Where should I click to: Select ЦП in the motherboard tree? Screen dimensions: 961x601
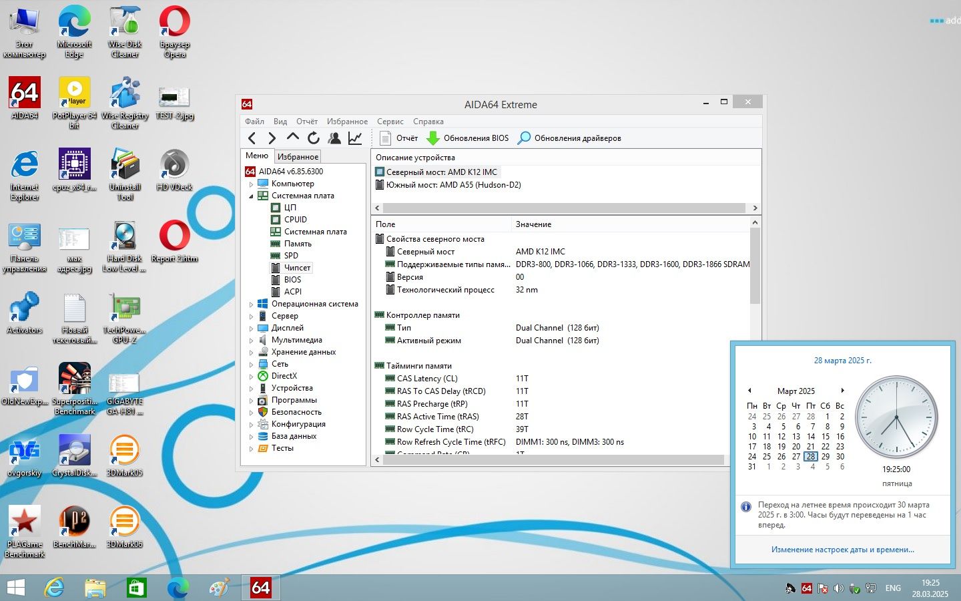290,208
